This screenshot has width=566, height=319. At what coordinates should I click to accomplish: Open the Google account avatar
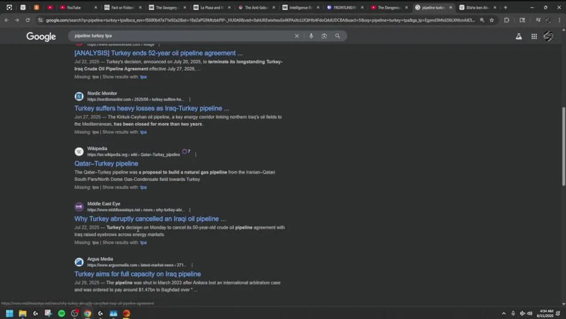point(549,36)
